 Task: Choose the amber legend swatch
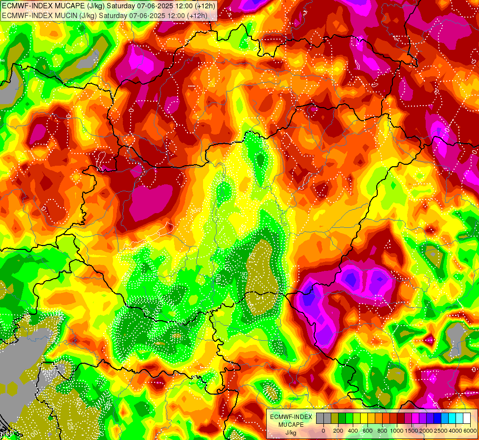point(371,418)
